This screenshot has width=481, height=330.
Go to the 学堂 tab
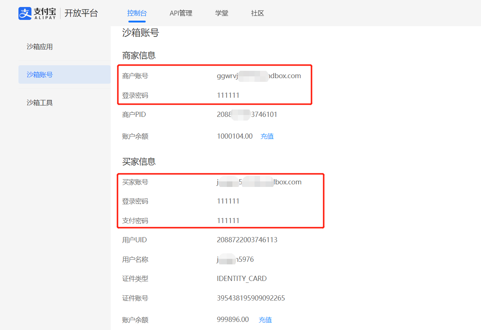click(222, 13)
